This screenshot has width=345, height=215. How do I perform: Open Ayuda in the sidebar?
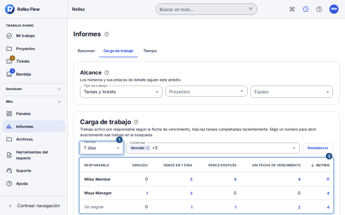coord(34,184)
